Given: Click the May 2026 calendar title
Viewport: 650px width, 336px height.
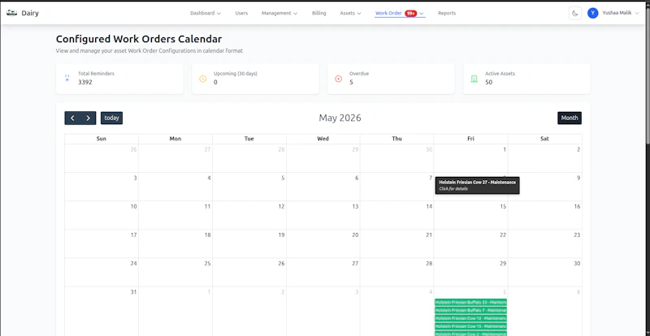Looking at the screenshot, I should (340, 118).
